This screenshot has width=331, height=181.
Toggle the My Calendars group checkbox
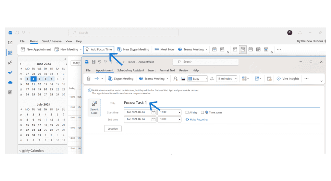click(23, 151)
